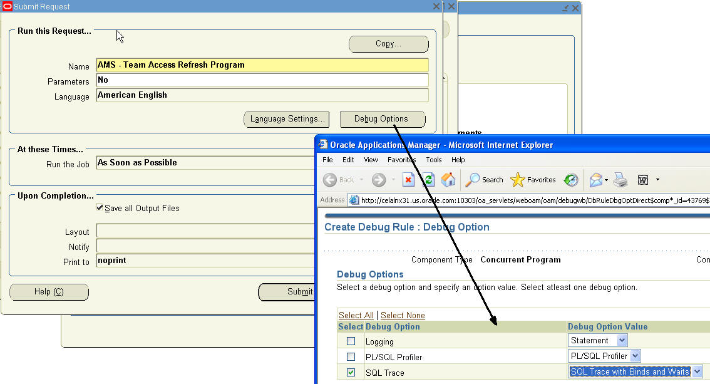Click the Back arrow icon in Internet Explorer
710x384 pixels.
click(329, 180)
